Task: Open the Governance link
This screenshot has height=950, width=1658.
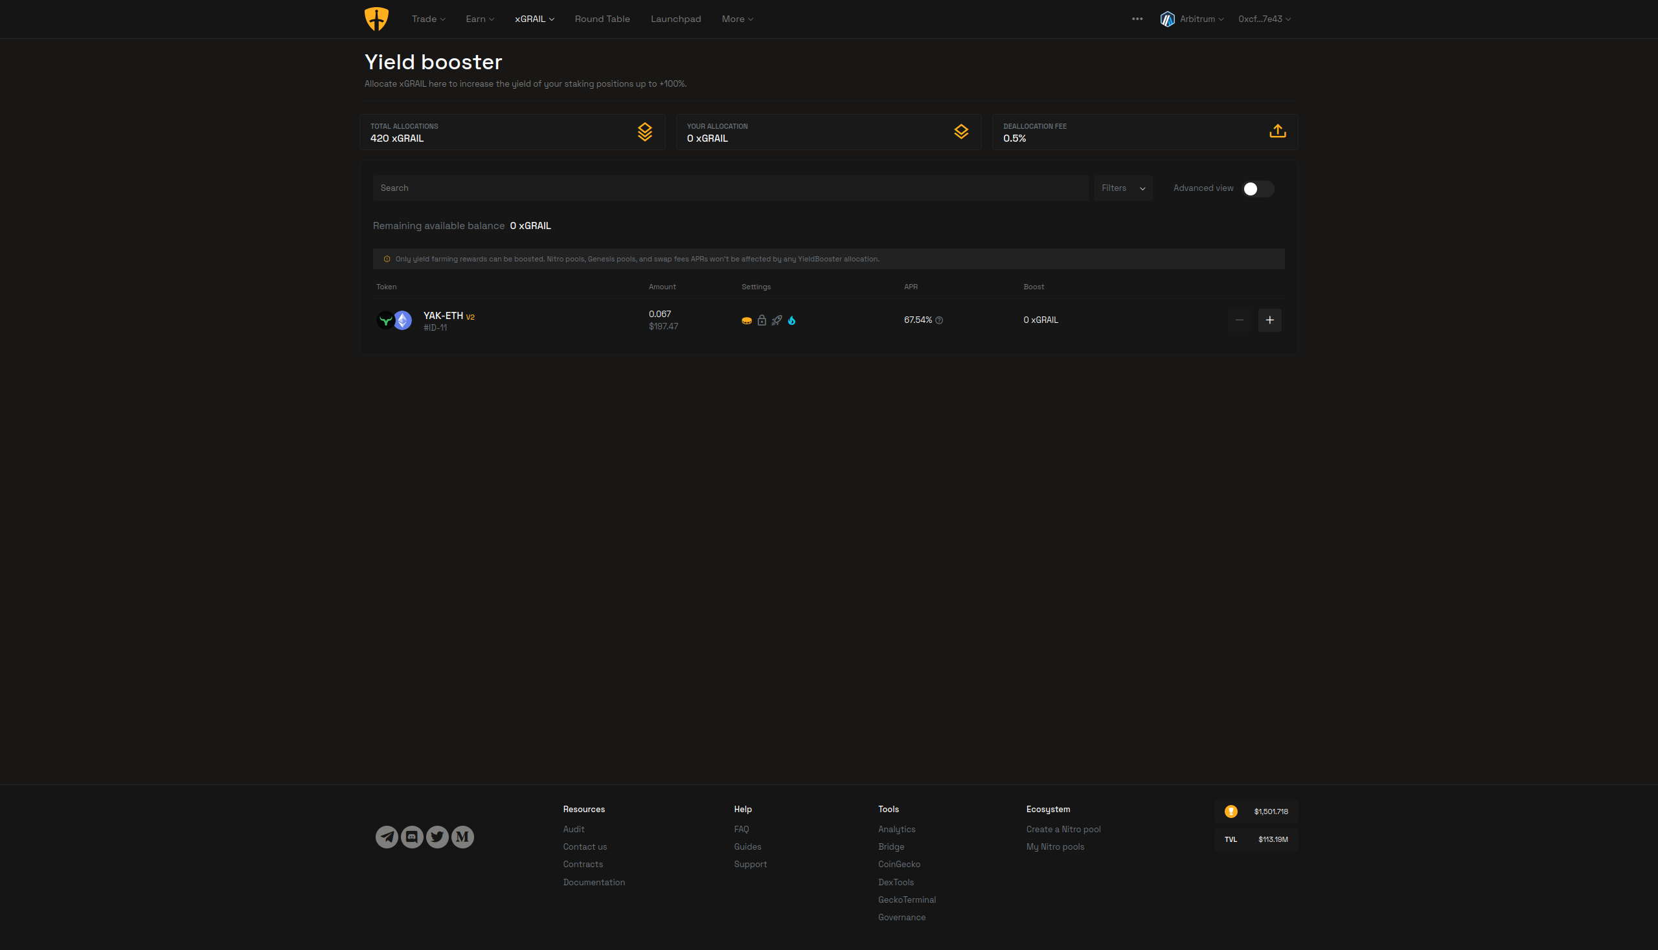Action: (x=901, y=918)
